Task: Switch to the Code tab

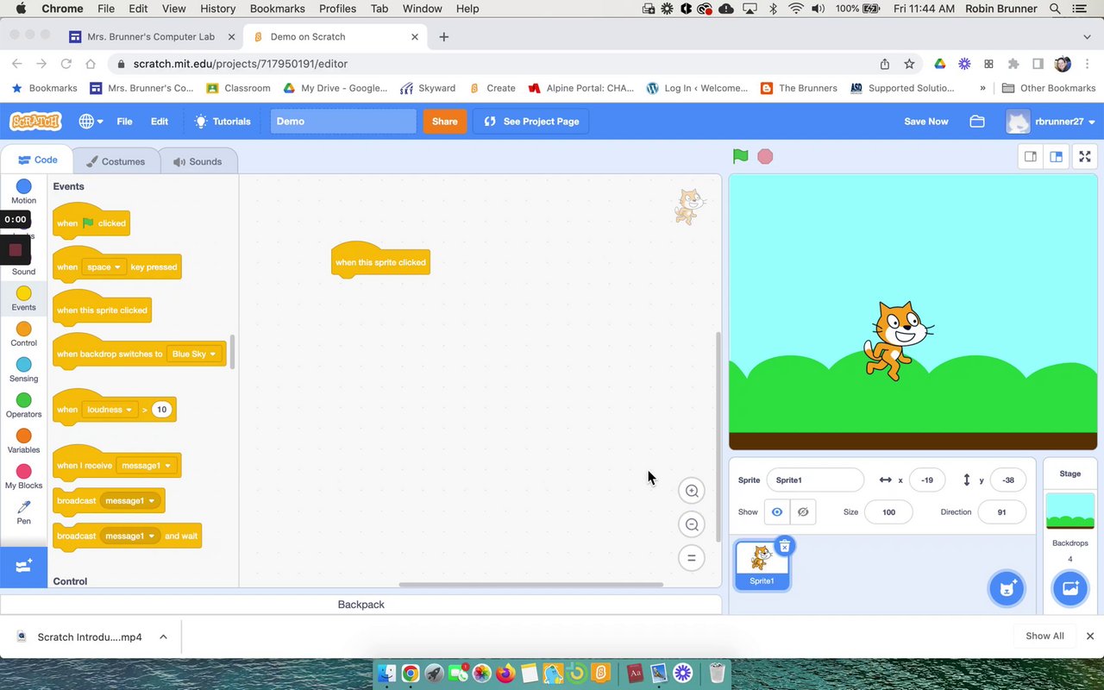Action: point(37,160)
